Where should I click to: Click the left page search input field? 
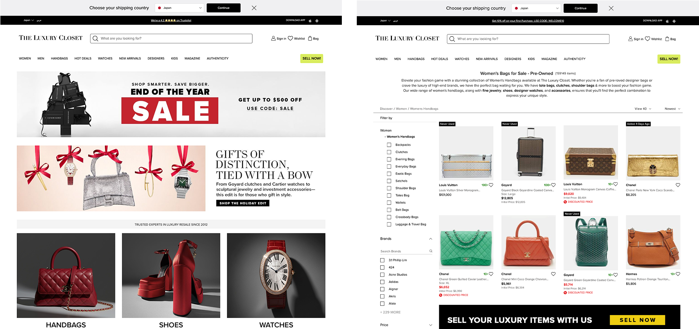[171, 38]
